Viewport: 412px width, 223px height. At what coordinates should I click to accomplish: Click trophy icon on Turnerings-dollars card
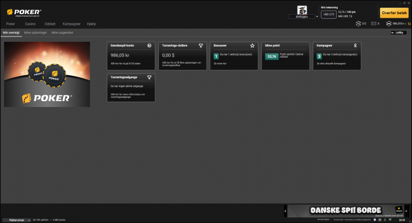(201, 45)
